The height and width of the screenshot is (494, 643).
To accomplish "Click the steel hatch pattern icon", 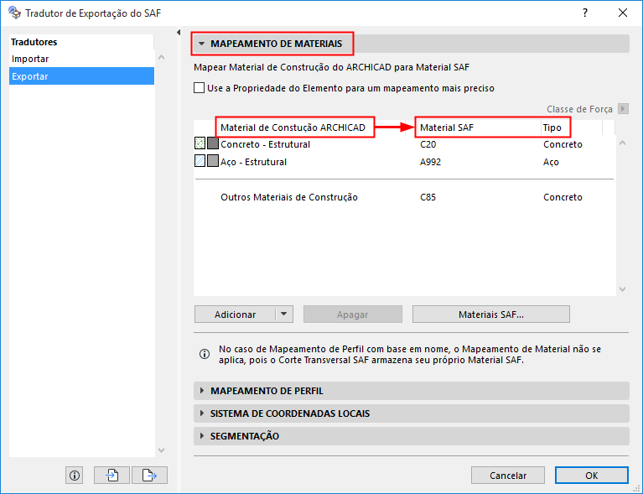I will pyautogui.click(x=200, y=160).
